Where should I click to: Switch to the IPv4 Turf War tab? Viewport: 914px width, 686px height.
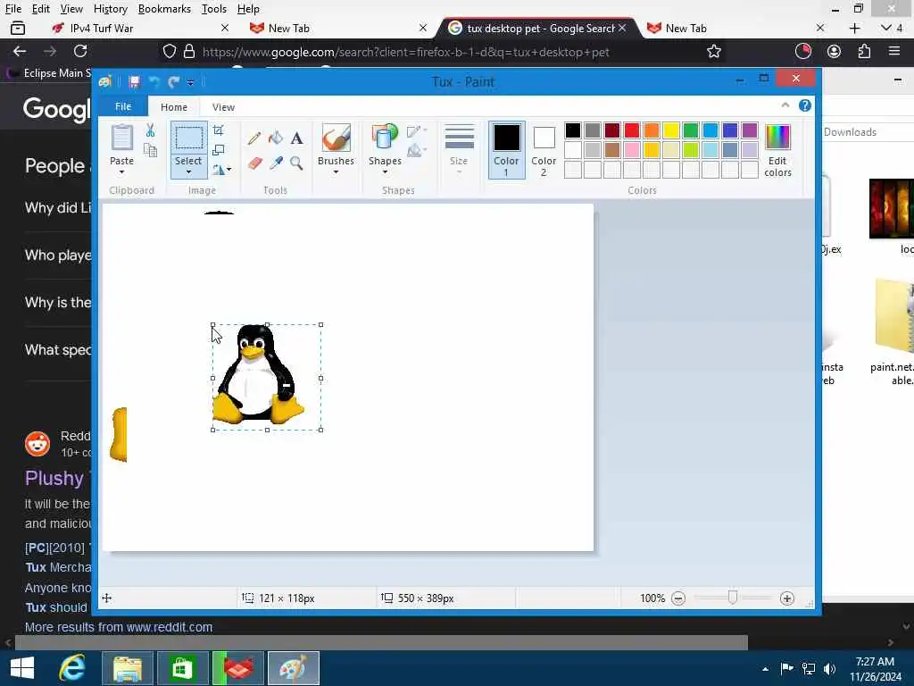140,28
